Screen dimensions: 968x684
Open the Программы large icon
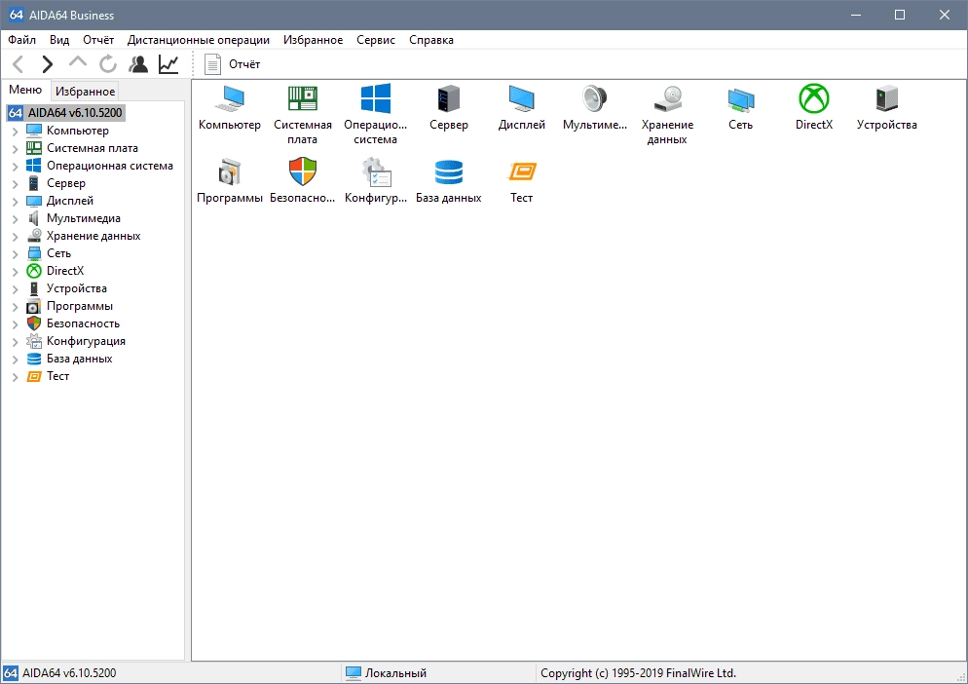(x=230, y=172)
